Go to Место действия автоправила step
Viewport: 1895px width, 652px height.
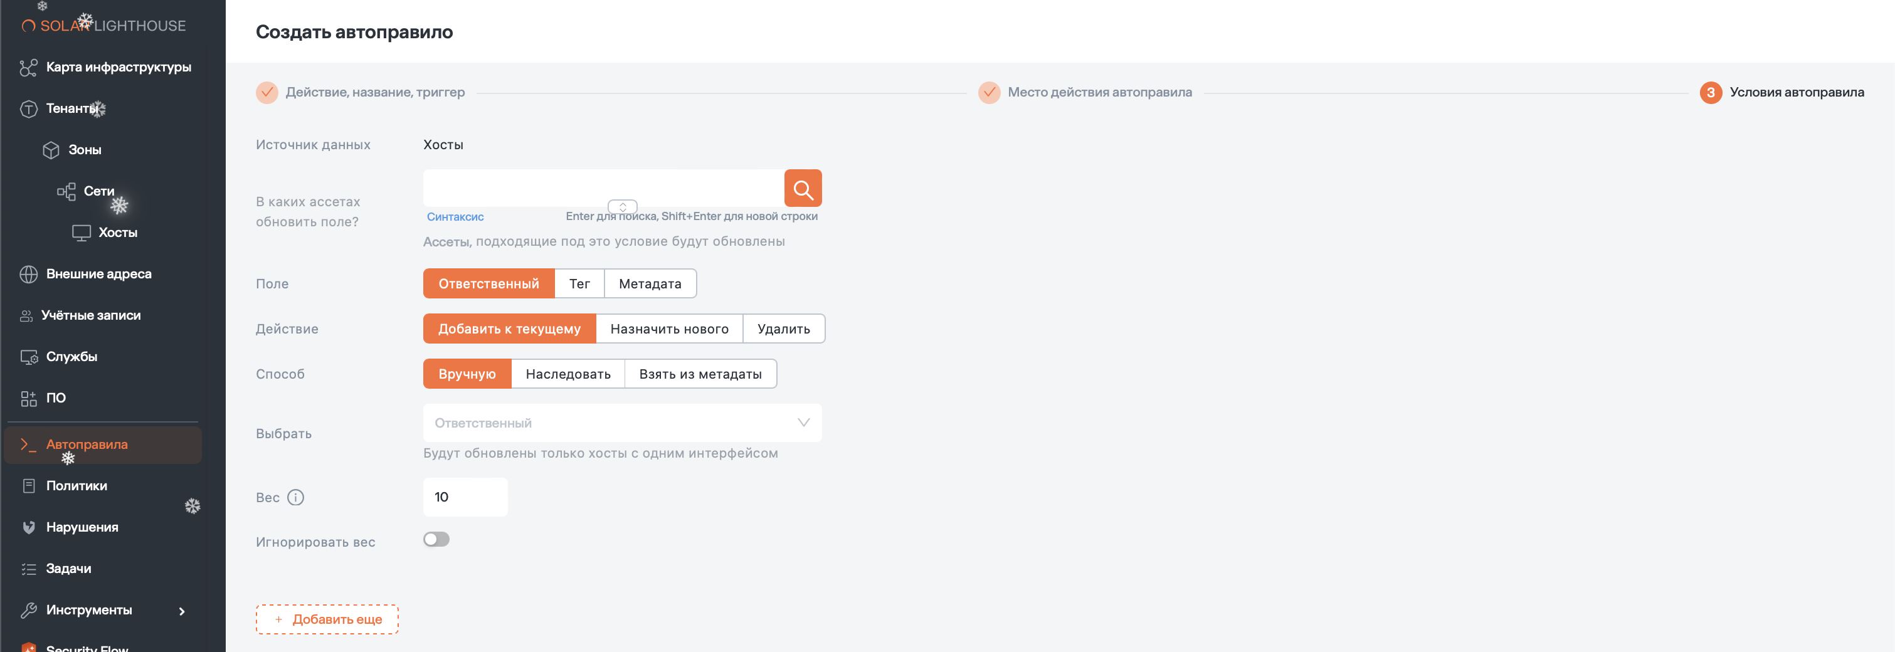(x=1099, y=93)
